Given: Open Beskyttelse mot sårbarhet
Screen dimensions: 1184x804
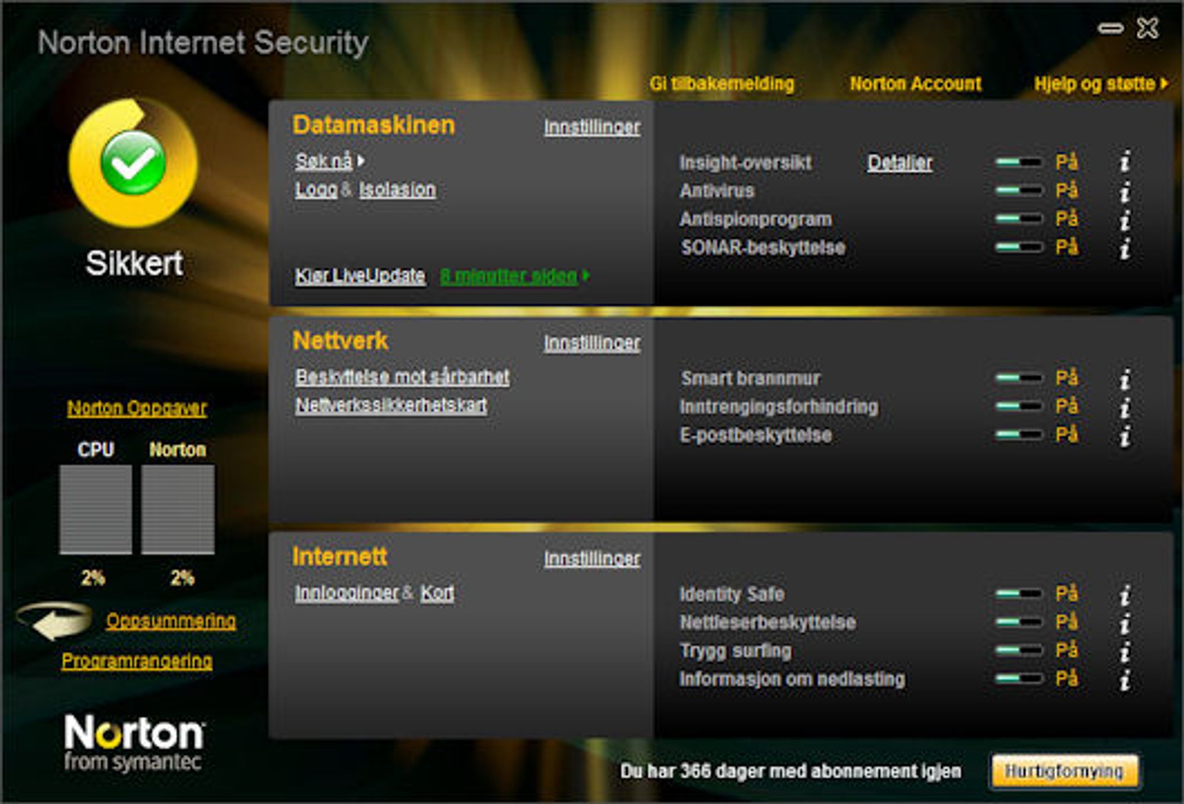Looking at the screenshot, I should click(x=402, y=377).
